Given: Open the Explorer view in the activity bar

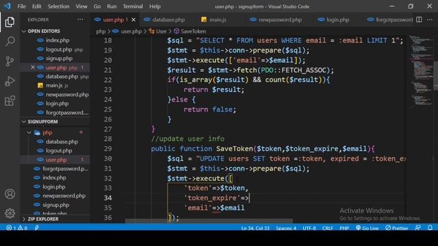Looking at the screenshot, I should pyautogui.click(x=10, y=22).
